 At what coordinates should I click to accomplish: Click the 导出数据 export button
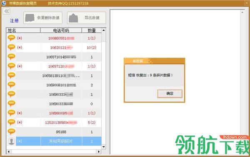86,18
